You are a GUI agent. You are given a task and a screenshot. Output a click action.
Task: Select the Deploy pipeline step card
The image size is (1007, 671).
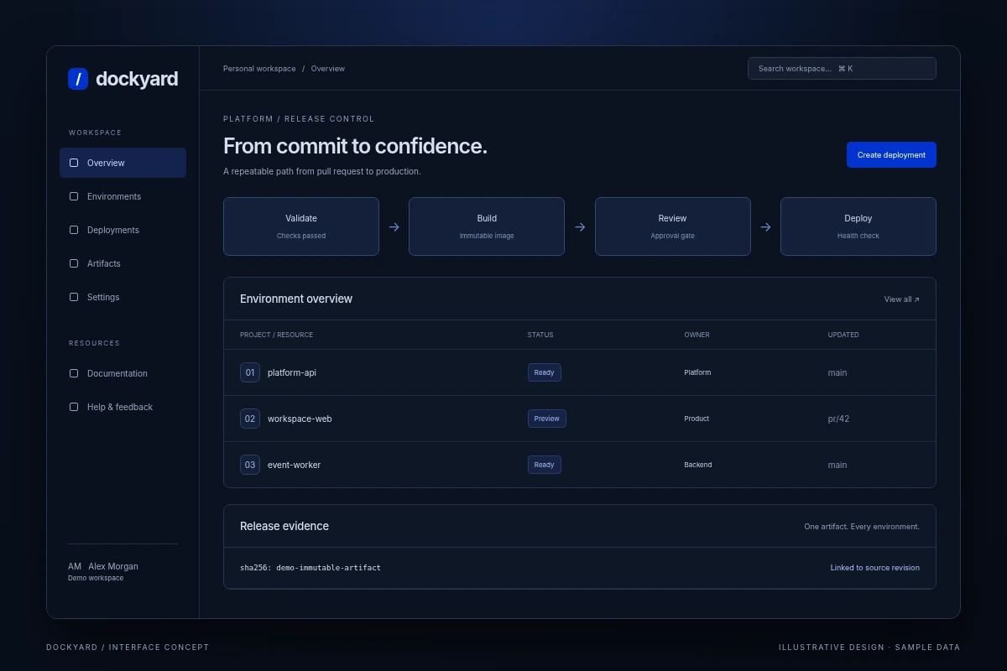pos(858,226)
